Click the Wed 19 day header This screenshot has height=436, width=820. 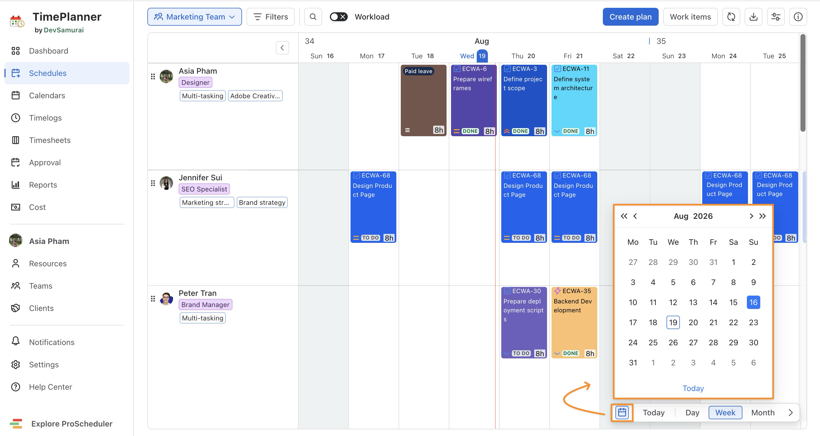point(473,56)
